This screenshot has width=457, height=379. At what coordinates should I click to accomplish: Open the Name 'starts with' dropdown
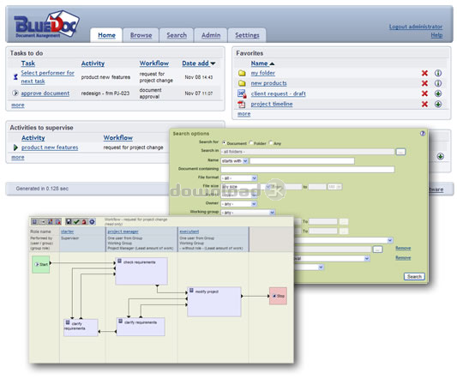pyautogui.click(x=235, y=161)
